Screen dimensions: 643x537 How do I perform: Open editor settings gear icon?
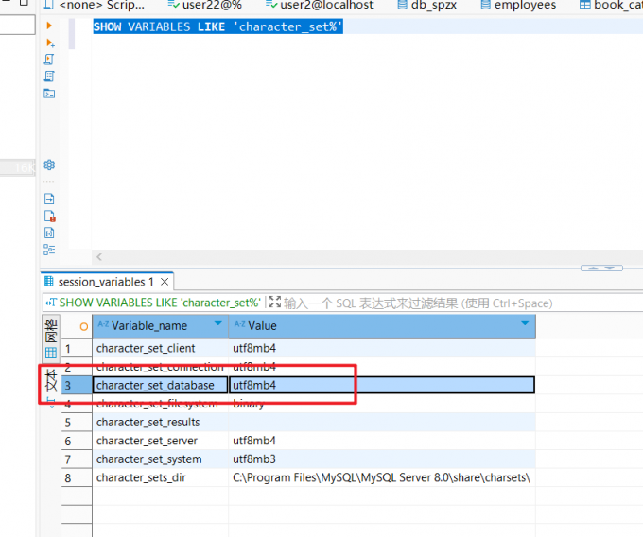pos(49,165)
